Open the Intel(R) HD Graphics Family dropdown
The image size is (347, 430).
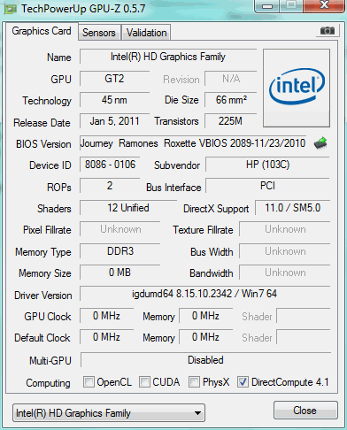[x=109, y=413]
